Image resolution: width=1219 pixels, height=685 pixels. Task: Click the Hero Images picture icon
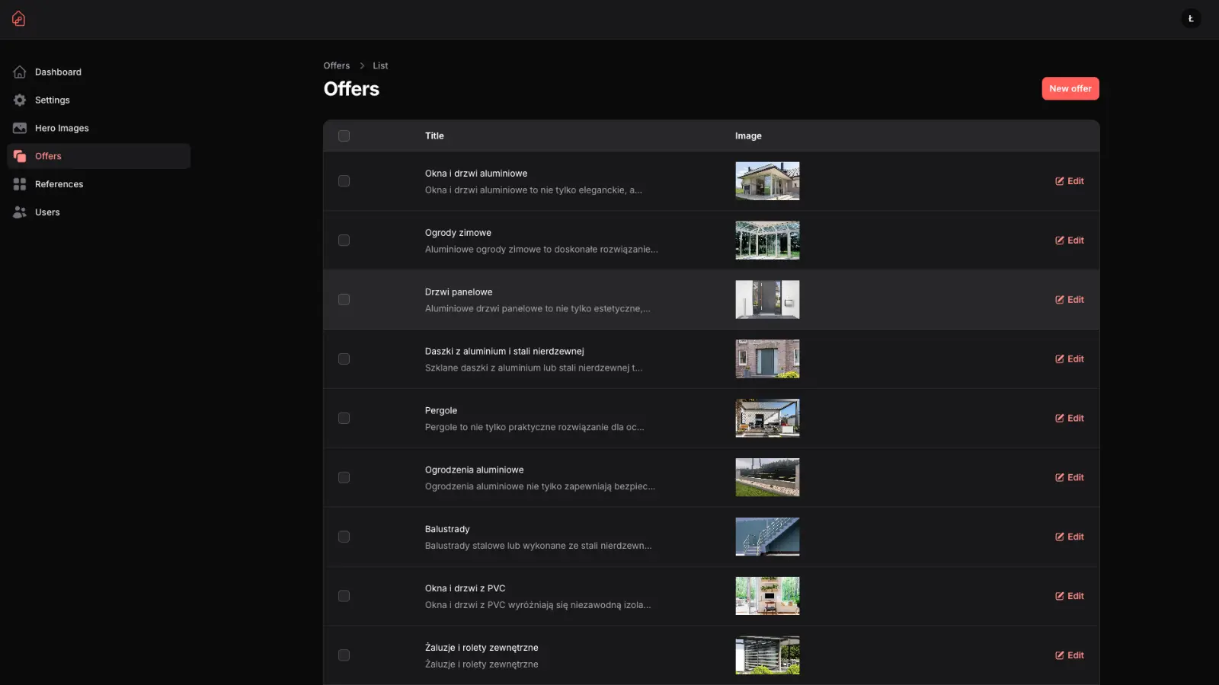click(x=20, y=128)
